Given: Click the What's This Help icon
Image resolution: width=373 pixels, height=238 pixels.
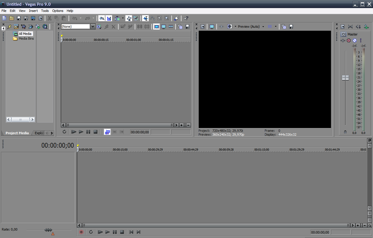Looking at the screenshot, I should tap(186, 18).
